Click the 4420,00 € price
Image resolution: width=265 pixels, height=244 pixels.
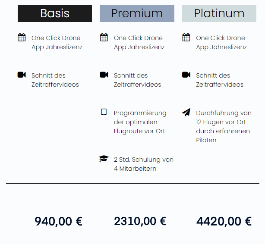[x=224, y=222]
